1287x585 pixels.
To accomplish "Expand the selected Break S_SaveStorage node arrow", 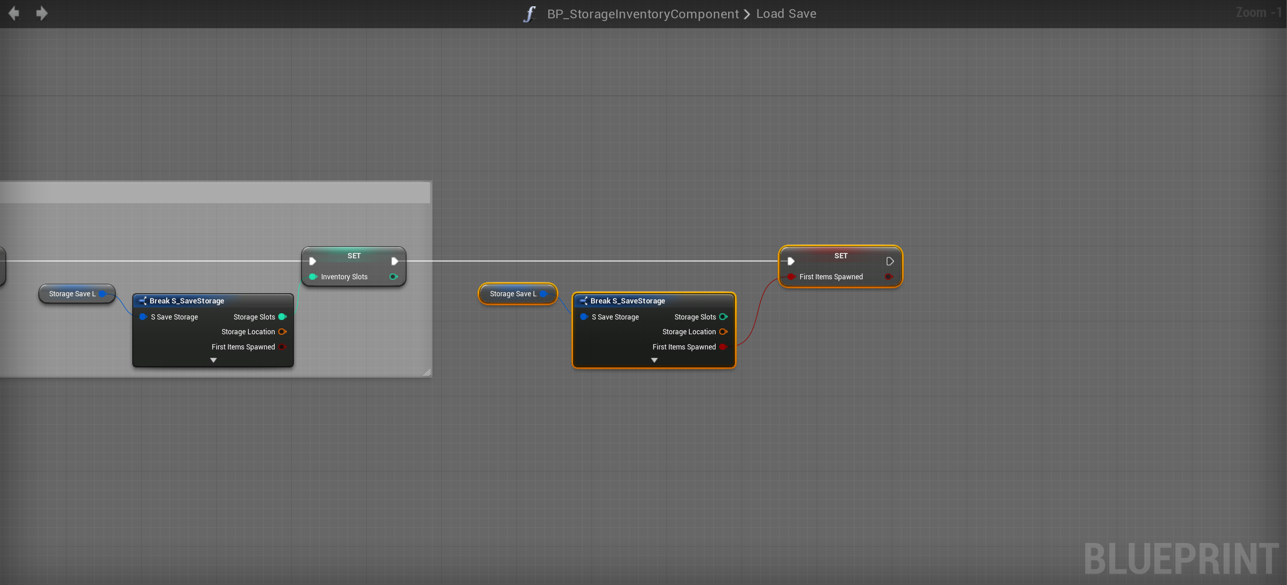I will (654, 360).
